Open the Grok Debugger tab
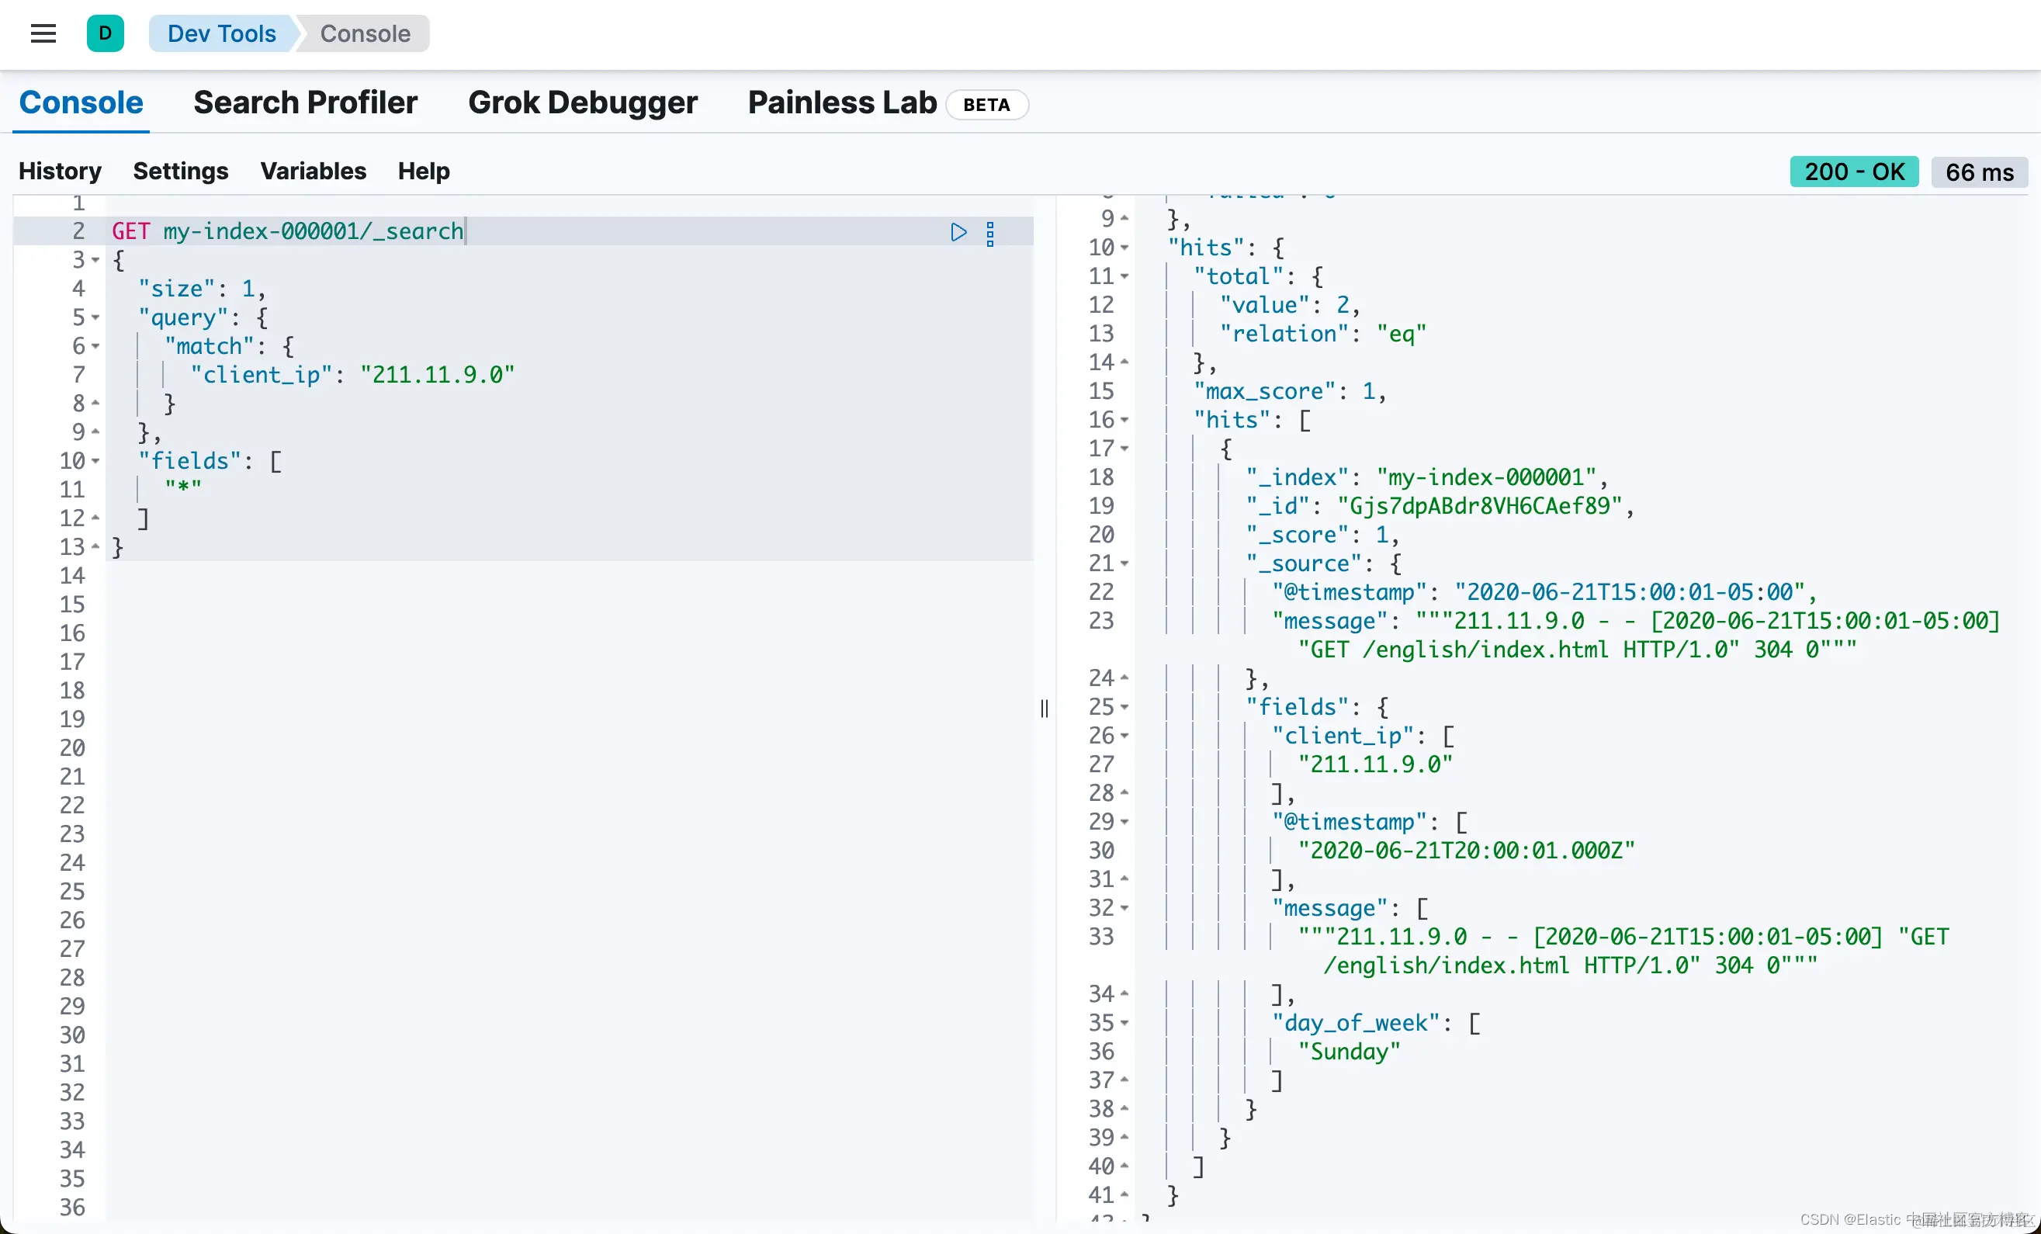 click(582, 102)
